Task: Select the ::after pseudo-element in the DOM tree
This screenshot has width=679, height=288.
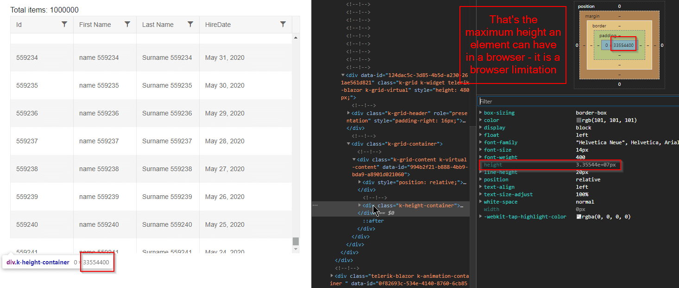Action: coord(373,220)
